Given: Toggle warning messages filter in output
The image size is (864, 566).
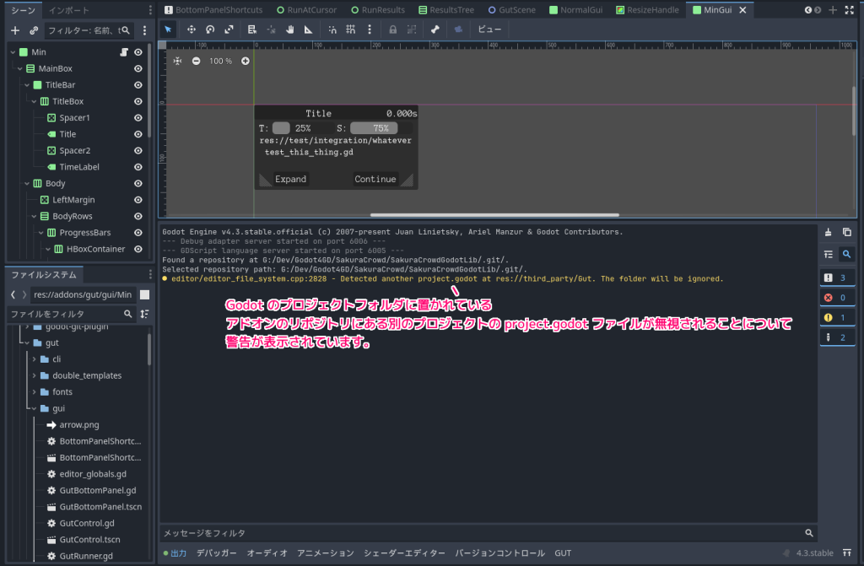Looking at the screenshot, I should tap(837, 317).
